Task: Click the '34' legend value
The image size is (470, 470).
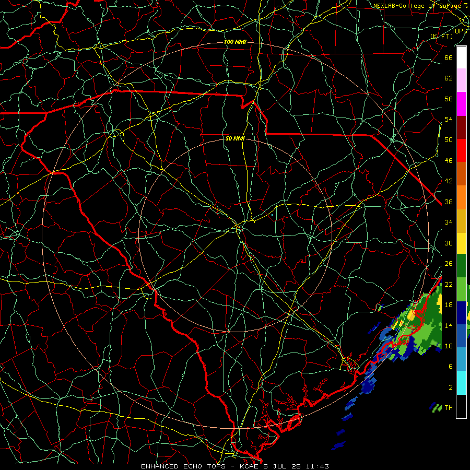Action: 449,222
